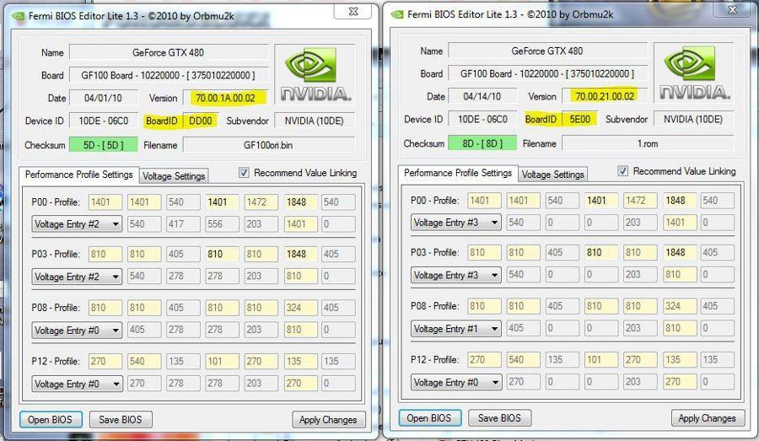The height and width of the screenshot is (441, 759).
Task: Click the NVIDIA logo in left window
Action: click(x=315, y=73)
